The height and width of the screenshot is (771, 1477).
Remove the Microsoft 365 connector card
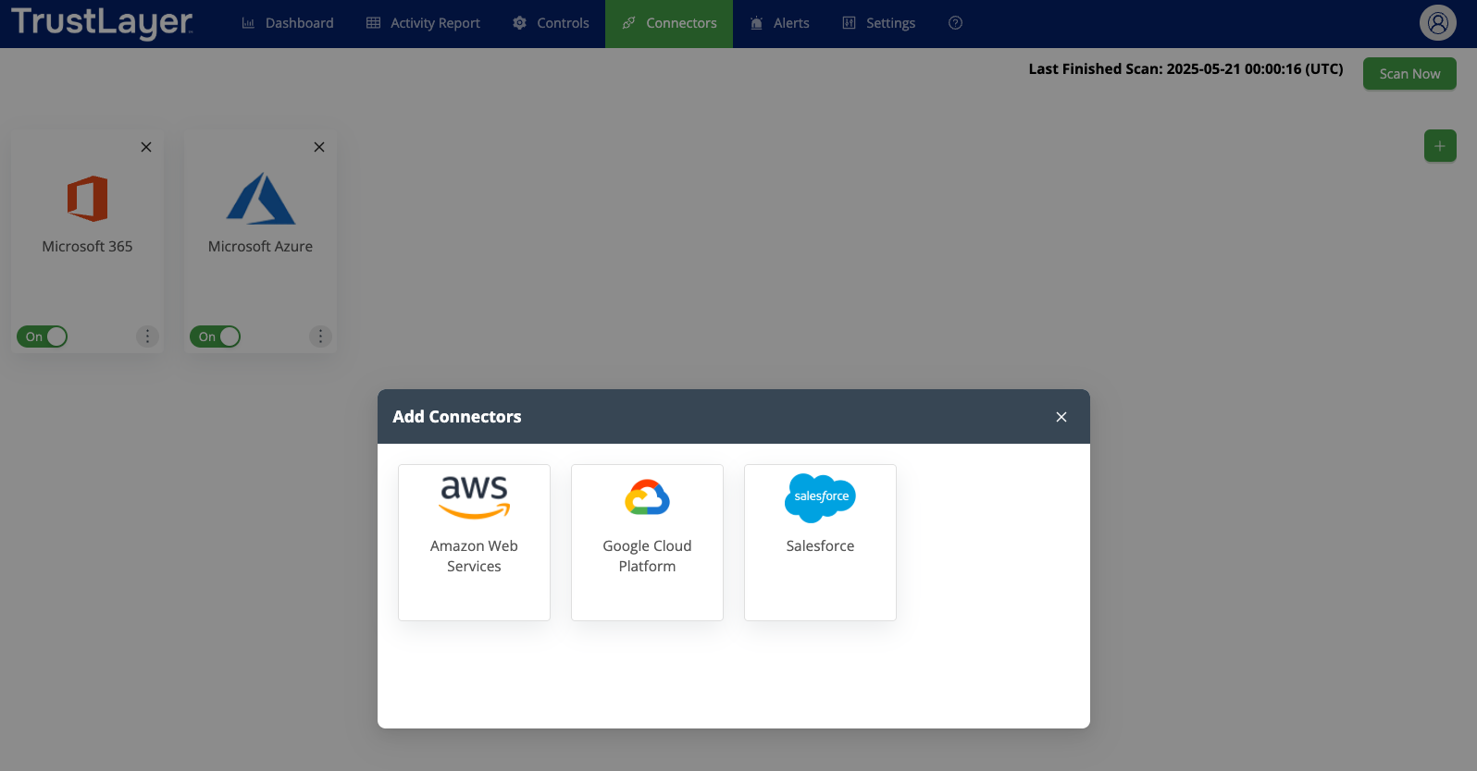coord(146,147)
